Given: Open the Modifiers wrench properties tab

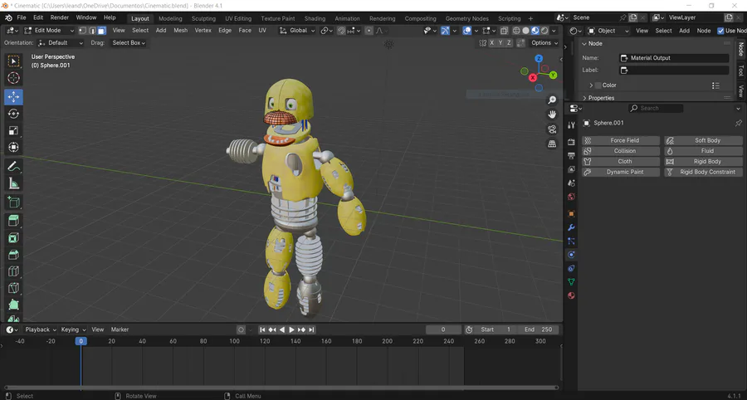Looking at the screenshot, I should [x=571, y=227].
